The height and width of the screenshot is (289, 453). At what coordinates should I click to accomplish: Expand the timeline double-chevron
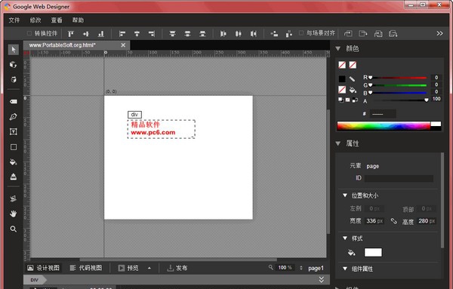click(322, 279)
